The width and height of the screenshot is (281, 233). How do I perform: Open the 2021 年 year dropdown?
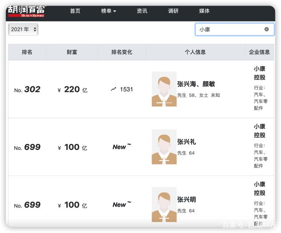click(x=23, y=29)
